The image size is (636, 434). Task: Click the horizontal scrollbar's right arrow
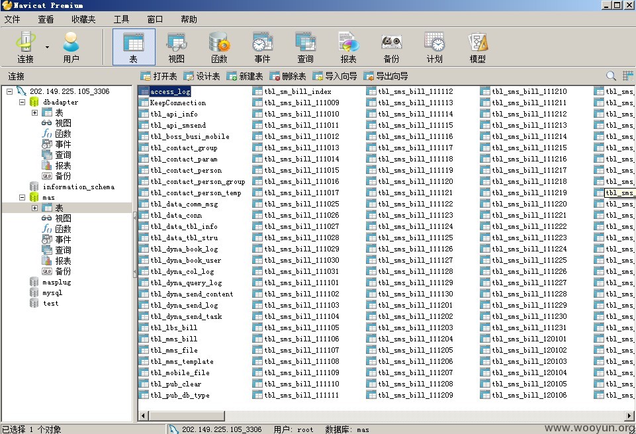click(x=629, y=415)
